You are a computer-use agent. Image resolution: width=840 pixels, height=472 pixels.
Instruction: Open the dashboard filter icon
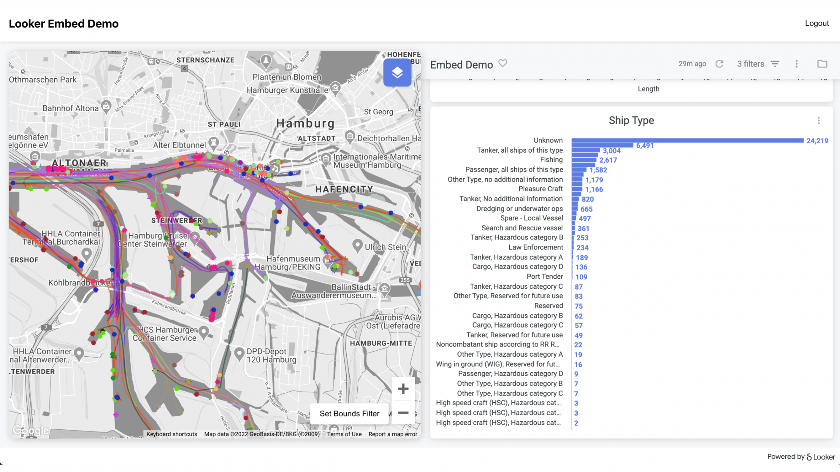(x=775, y=64)
